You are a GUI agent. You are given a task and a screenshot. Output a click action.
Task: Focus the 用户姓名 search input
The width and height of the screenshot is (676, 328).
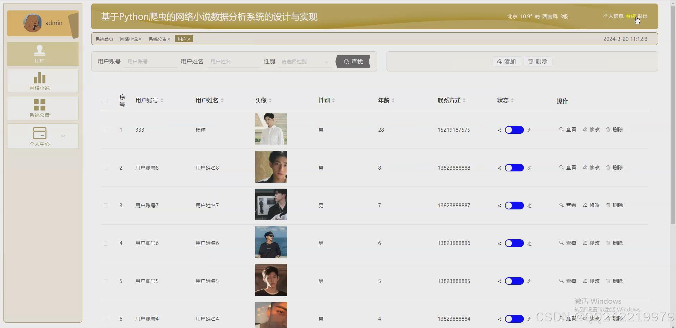(233, 62)
